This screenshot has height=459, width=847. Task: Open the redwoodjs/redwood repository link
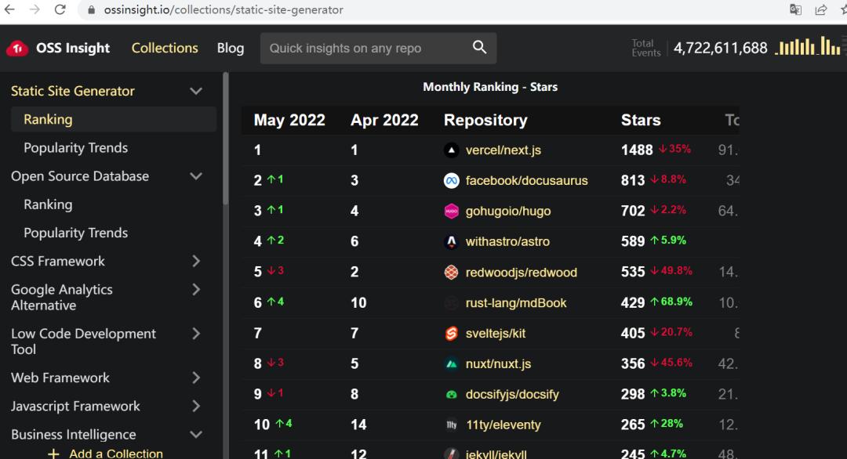point(522,273)
